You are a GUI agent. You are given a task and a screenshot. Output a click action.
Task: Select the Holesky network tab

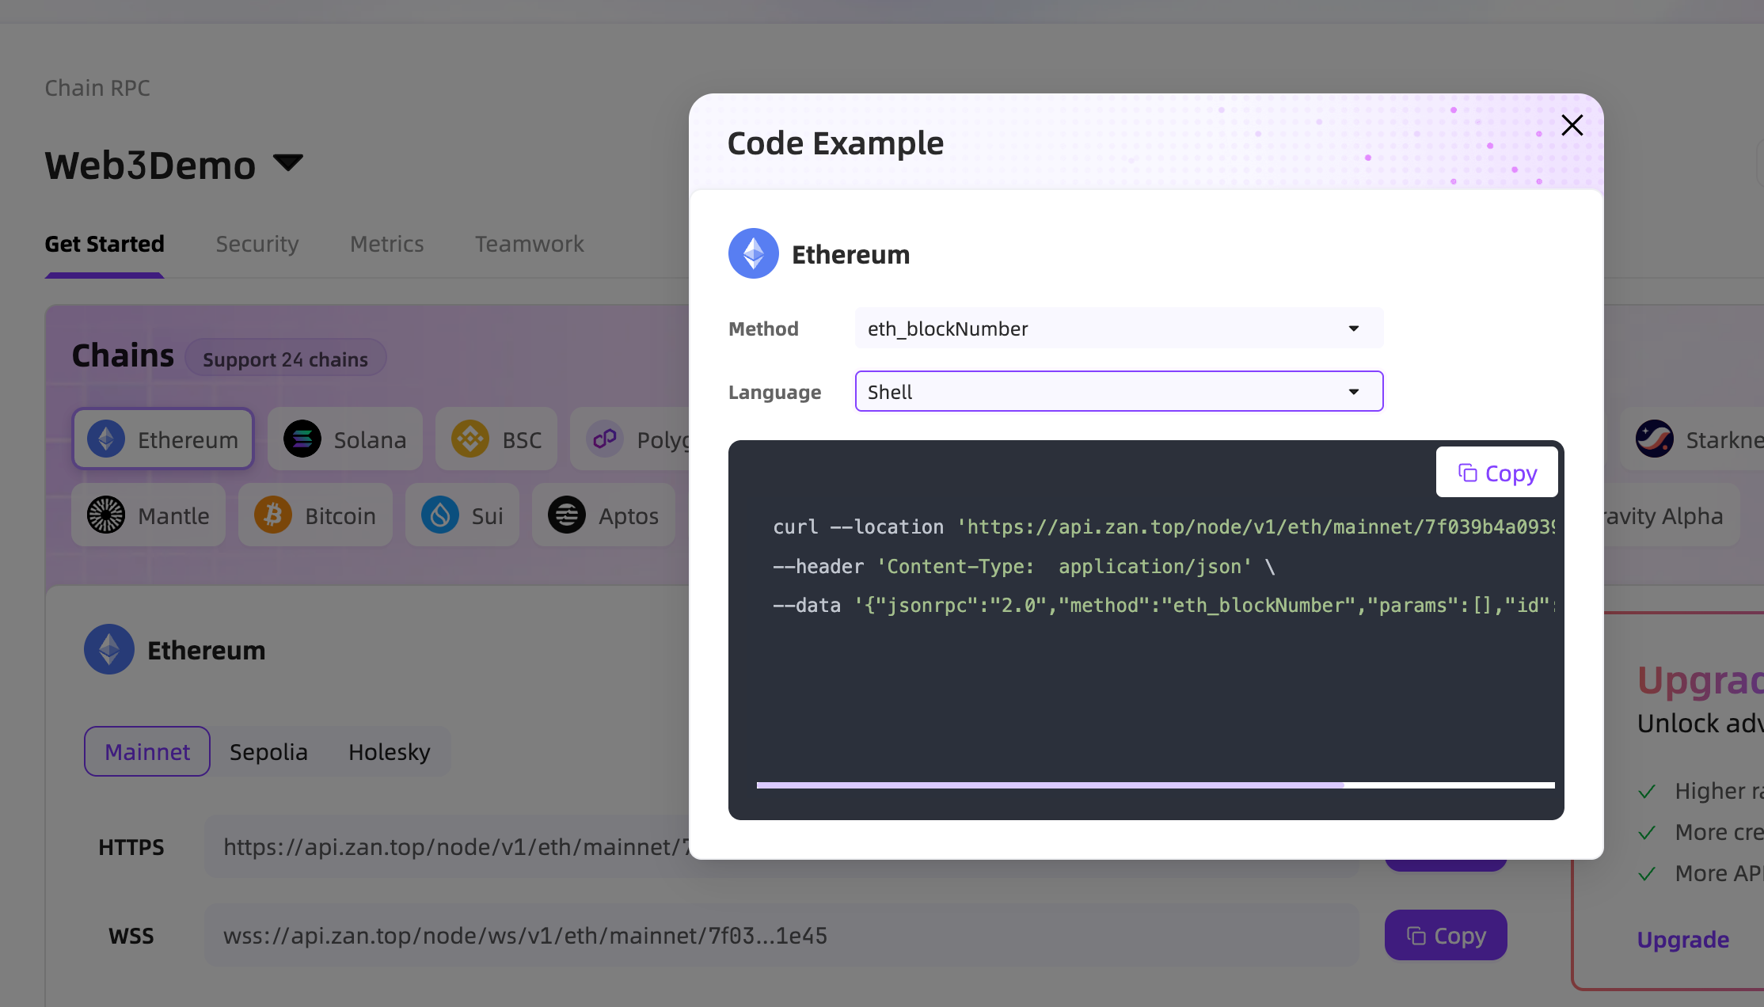[x=390, y=751]
